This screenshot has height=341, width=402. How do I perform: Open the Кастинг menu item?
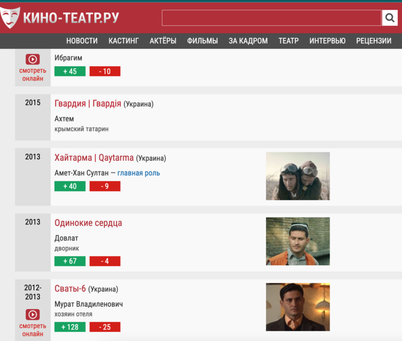point(123,41)
